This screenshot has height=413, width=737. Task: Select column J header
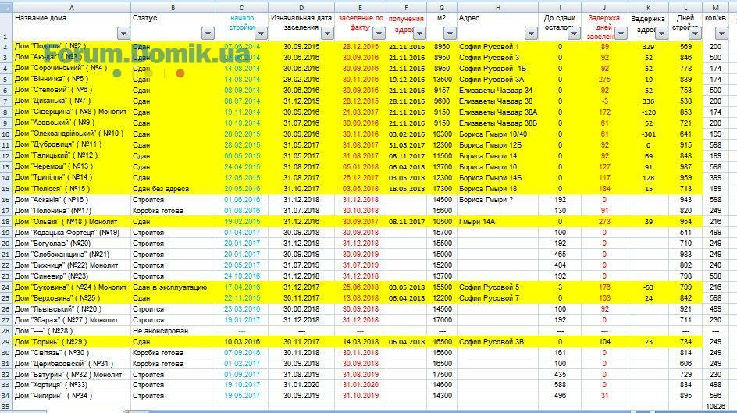click(x=604, y=8)
